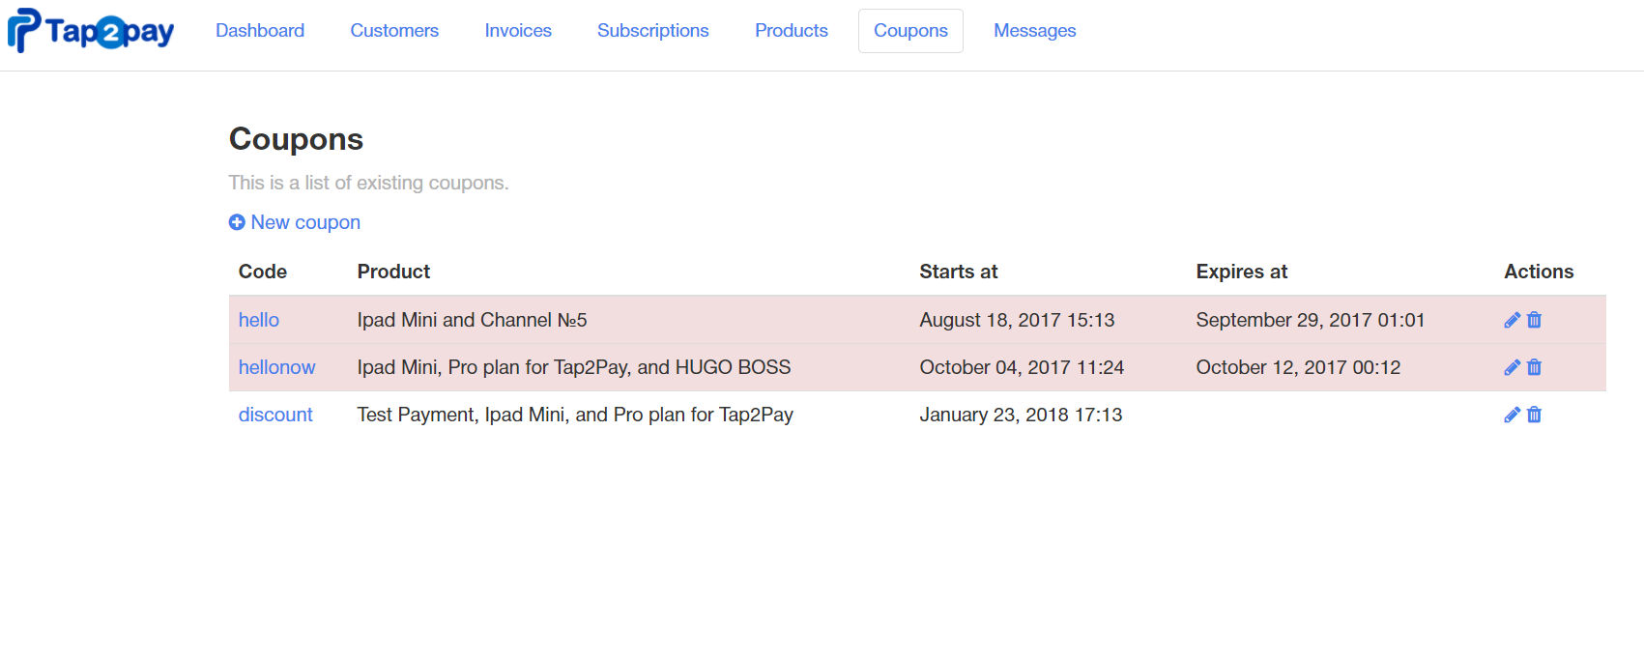This screenshot has width=1644, height=660.
Task: Navigate to the Products tab
Action: 792,31
